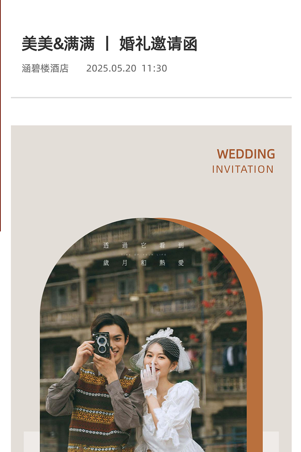Click the 透過它看到 caption line
Image resolution: width=301 pixels, height=452 pixels.
(143, 245)
